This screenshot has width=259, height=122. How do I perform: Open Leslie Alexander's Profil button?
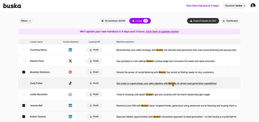tap(94, 94)
